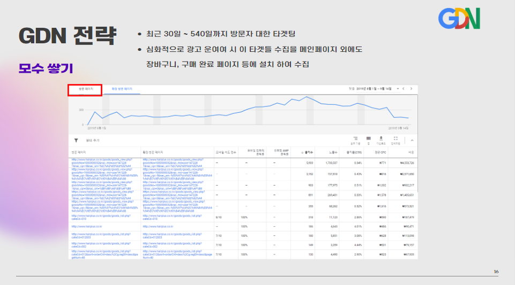The height and width of the screenshot is (285, 515).
Task: Select CTR value 4.01%
Action: click(358, 227)
